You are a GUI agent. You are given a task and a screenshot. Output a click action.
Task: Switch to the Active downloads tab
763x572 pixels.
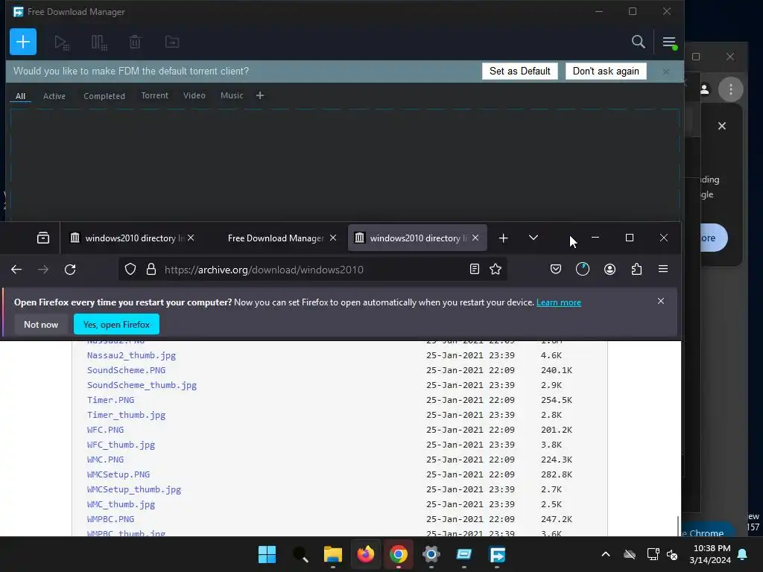pos(54,96)
